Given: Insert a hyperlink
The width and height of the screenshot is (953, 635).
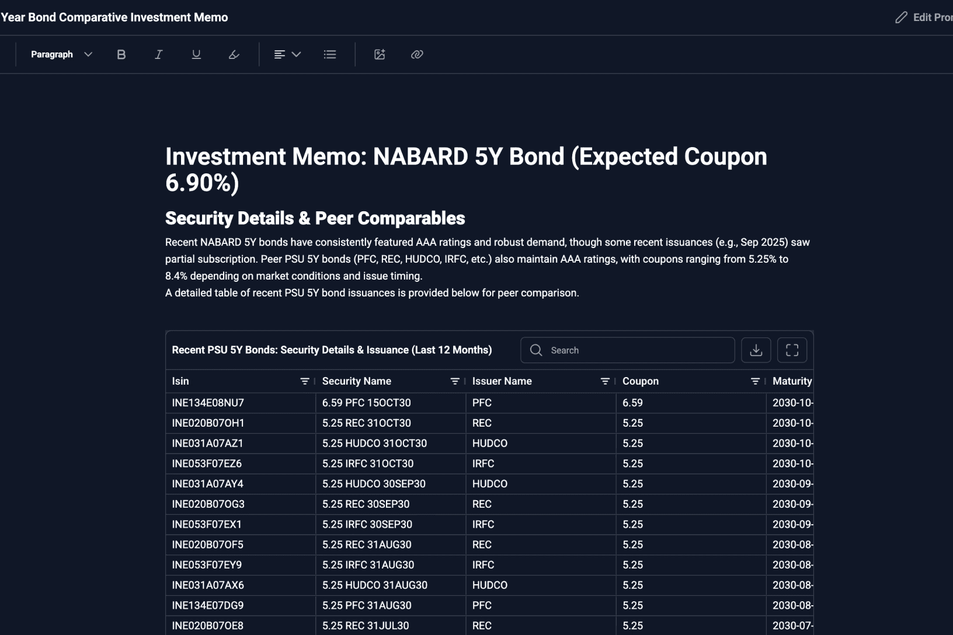Looking at the screenshot, I should tap(417, 54).
